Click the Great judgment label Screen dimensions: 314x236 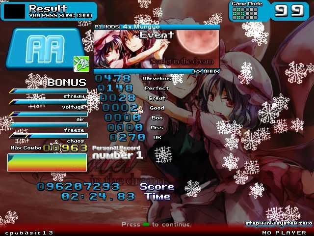(x=157, y=98)
